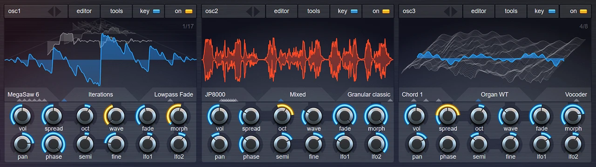
Task: Click osc1 lfo1 knob
Action: [x=148, y=144]
